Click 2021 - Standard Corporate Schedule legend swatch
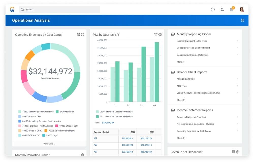The height and width of the screenshot is (163, 254). coord(97,117)
